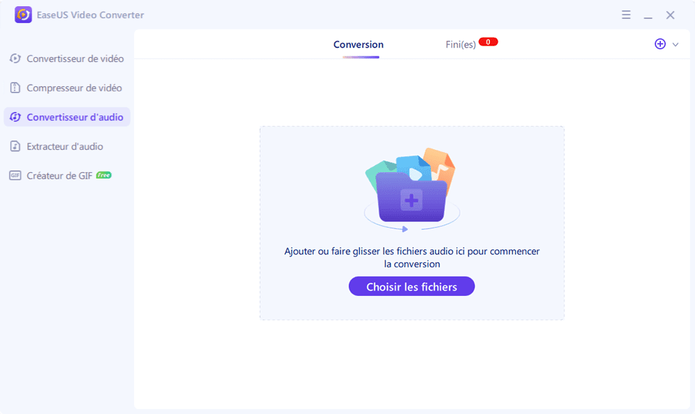695x414 pixels.
Task: Click the Free badge next to Créateur de GIF
Action: [x=103, y=175]
